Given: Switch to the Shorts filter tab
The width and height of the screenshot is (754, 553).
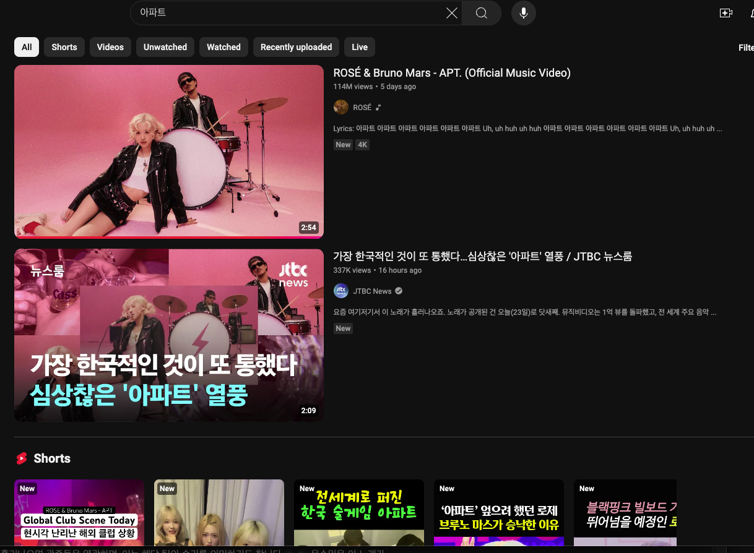Looking at the screenshot, I should click(x=64, y=46).
